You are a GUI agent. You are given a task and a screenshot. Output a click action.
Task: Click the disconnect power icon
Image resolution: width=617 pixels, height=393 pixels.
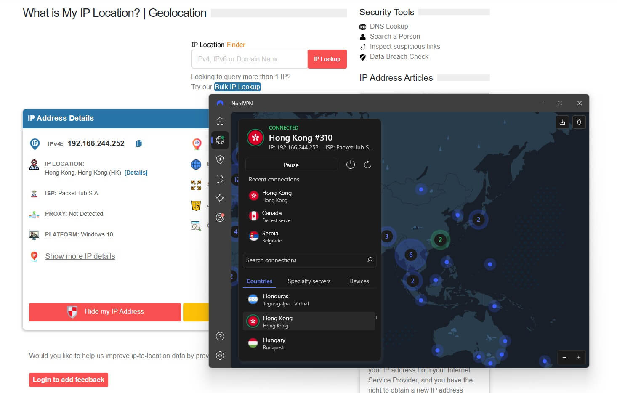pos(351,165)
